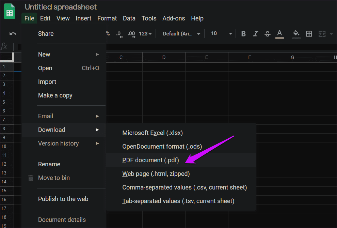Viewport: 337px width, 228px height.
Task: Expand the Version history submenu
Action: pos(64,143)
